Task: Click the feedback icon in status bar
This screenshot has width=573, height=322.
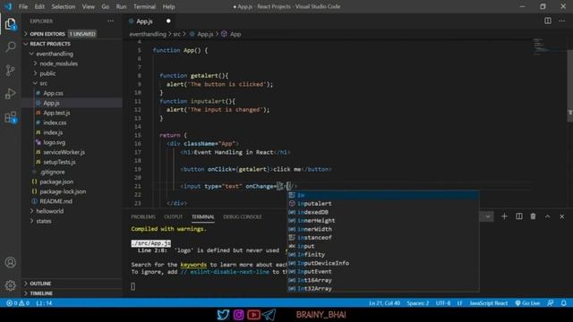Action: (x=551, y=303)
